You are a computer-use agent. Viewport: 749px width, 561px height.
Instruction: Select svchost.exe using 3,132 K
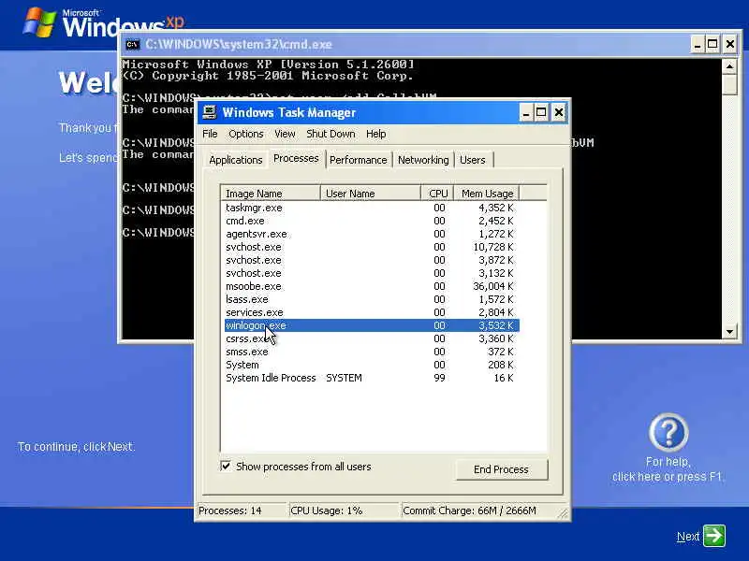coord(372,273)
